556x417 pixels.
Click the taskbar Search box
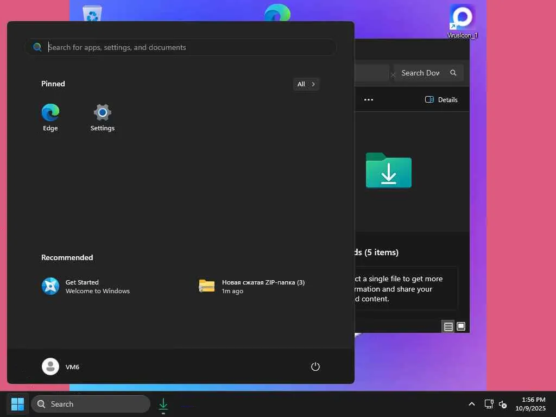click(91, 404)
